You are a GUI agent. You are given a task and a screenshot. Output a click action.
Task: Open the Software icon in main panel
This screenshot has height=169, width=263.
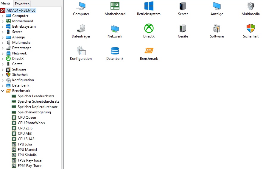[x=217, y=28]
